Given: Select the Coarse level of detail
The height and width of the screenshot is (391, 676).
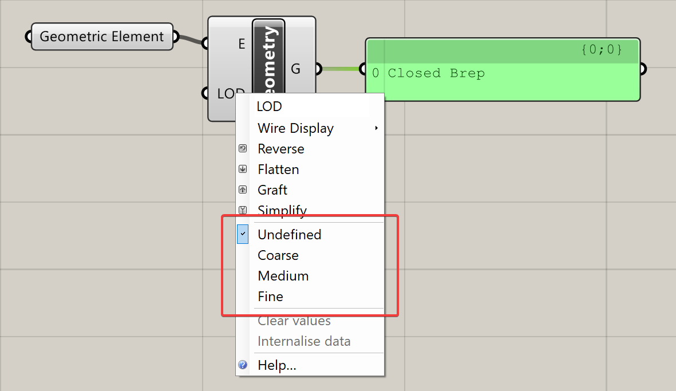Looking at the screenshot, I should tap(278, 255).
